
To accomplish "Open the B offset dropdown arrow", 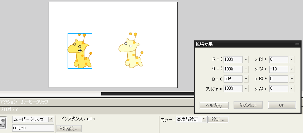I will tap(292, 79).
